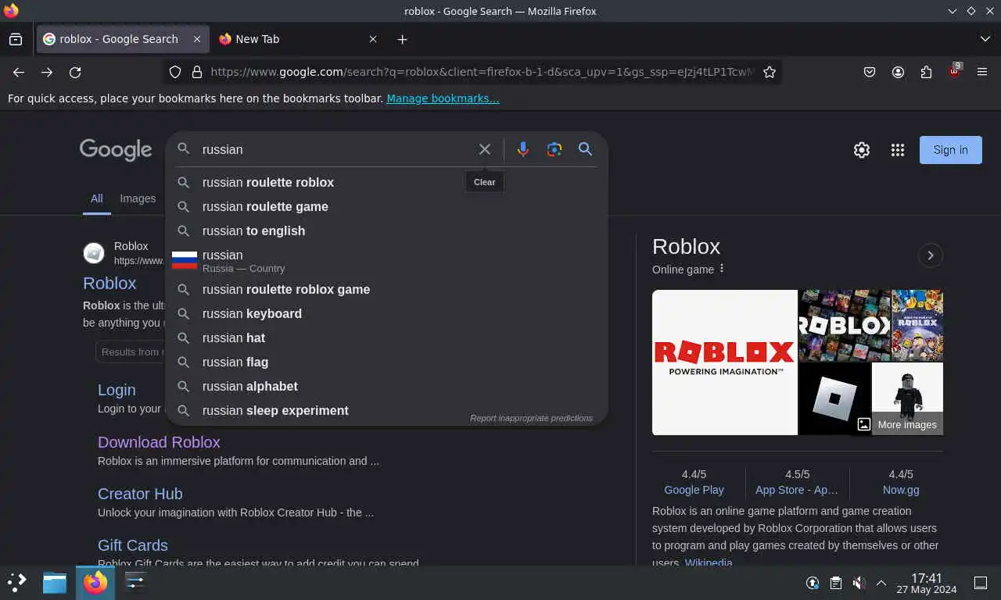
Task: Choose suggestion russian to english
Action: [386, 230]
